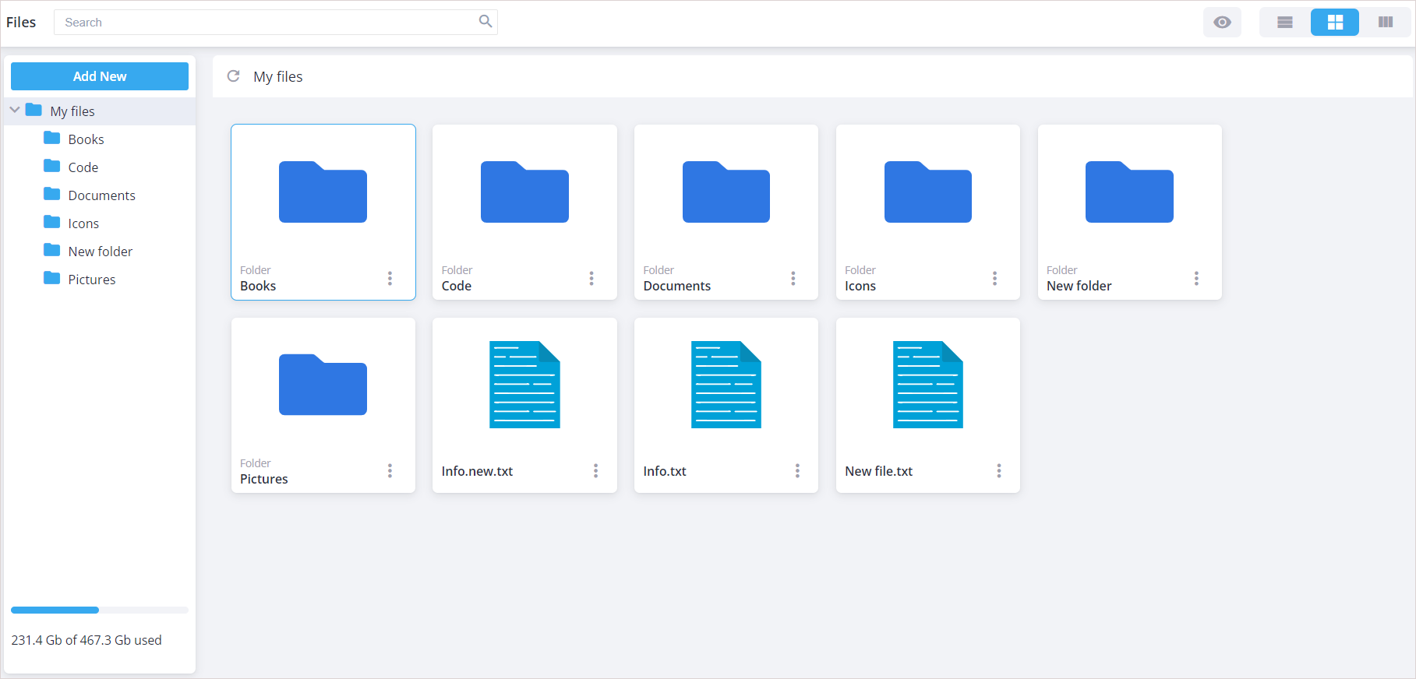Click the My files breadcrumb label
The image size is (1416, 679).
[277, 76]
